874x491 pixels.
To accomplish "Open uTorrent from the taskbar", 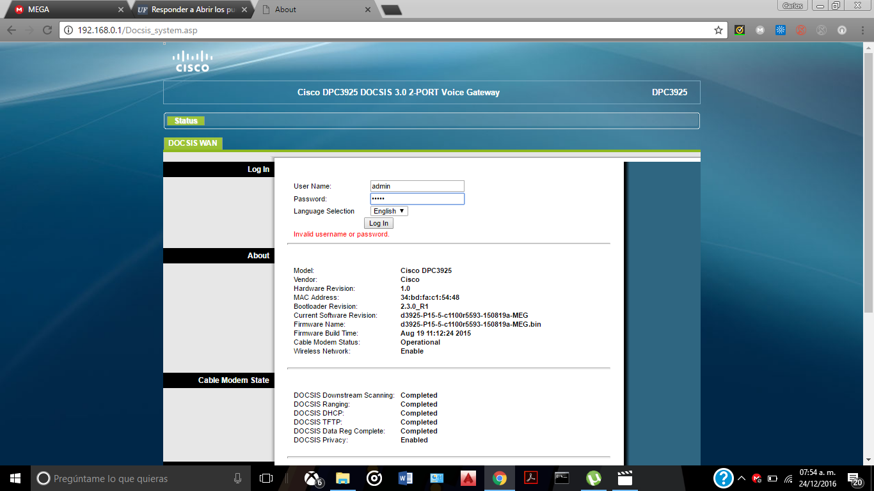I will tap(594, 478).
